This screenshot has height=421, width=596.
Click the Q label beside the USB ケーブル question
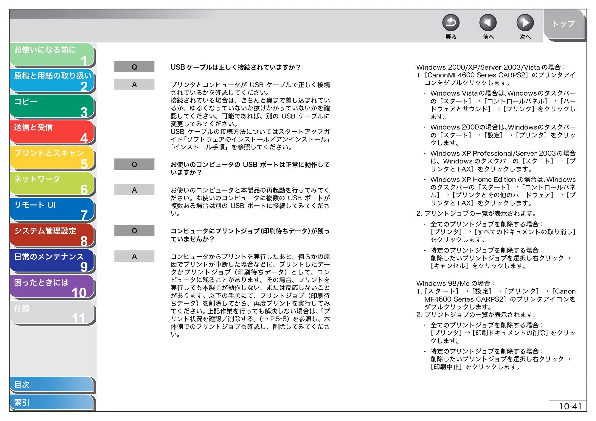pyautogui.click(x=134, y=67)
